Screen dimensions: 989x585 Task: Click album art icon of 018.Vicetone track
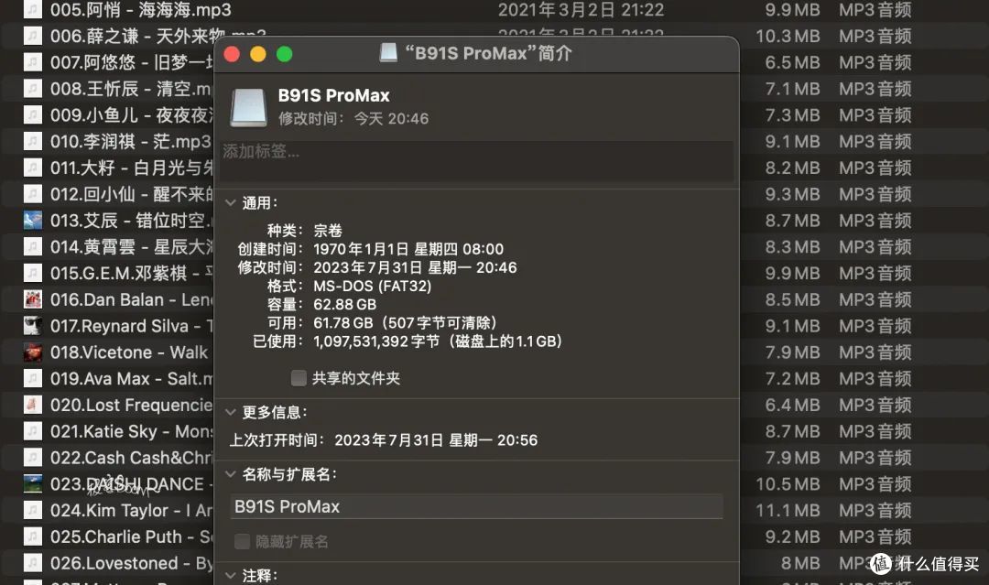33,352
